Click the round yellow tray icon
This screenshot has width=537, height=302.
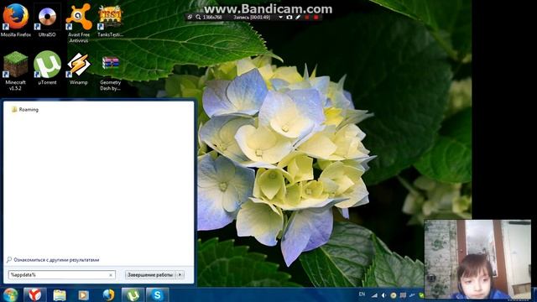point(394,295)
